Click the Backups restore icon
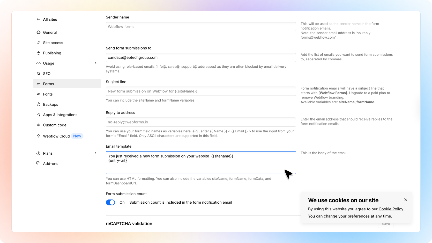The width and height of the screenshot is (432, 243). (39, 104)
